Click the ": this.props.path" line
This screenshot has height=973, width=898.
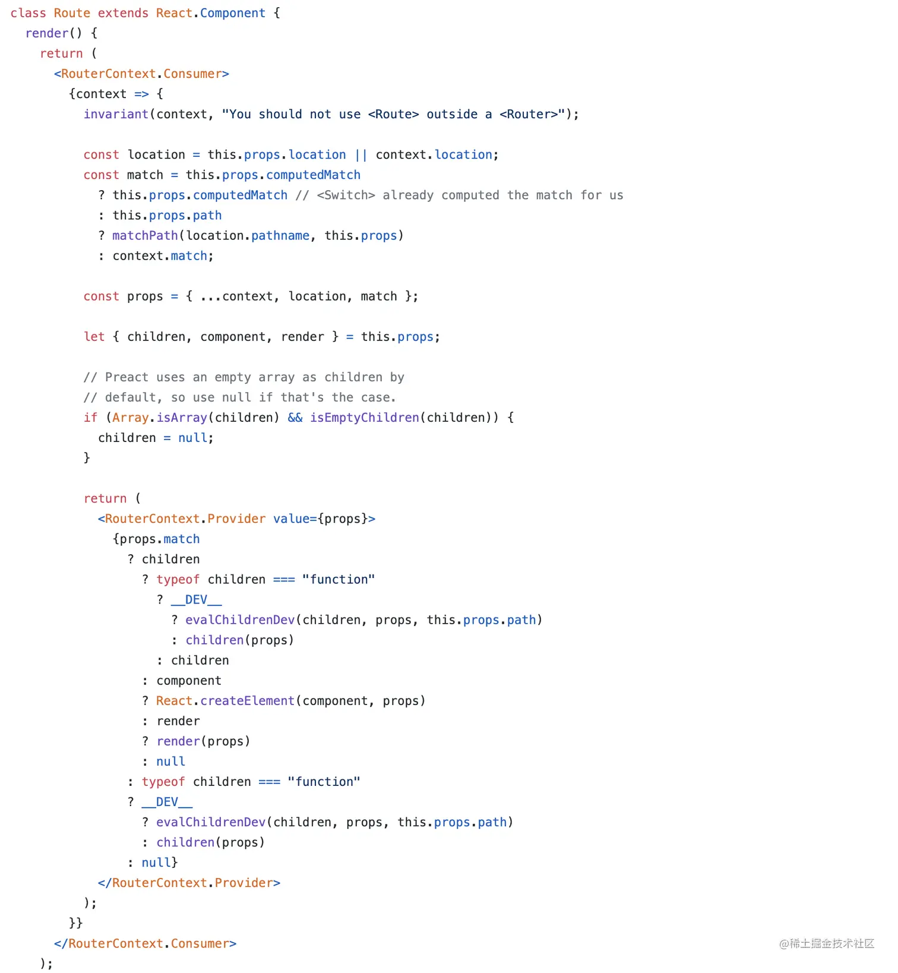tap(160, 215)
